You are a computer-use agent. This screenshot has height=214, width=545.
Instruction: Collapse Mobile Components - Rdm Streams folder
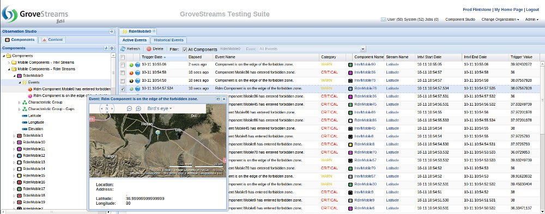(x=9, y=69)
